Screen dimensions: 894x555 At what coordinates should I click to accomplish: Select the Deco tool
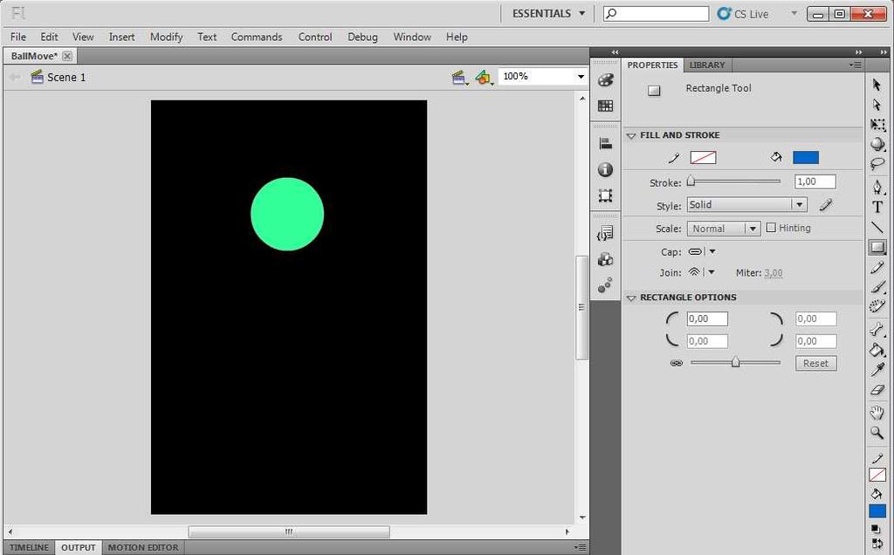tap(877, 306)
